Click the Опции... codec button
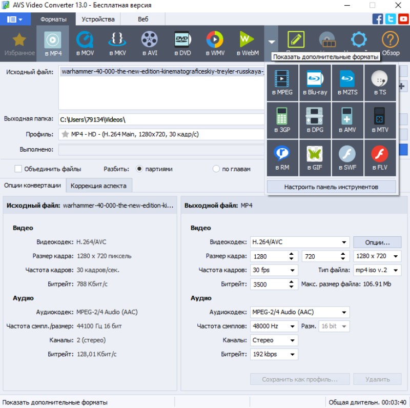This screenshot has width=410, height=408. click(x=377, y=242)
